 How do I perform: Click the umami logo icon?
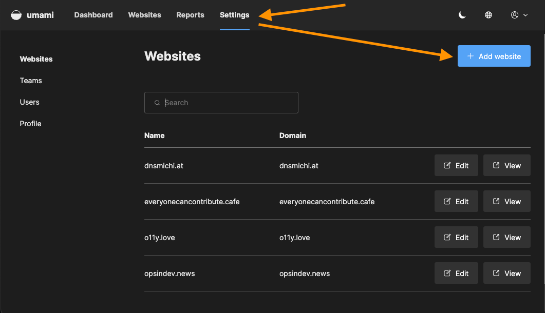click(16, 15)
